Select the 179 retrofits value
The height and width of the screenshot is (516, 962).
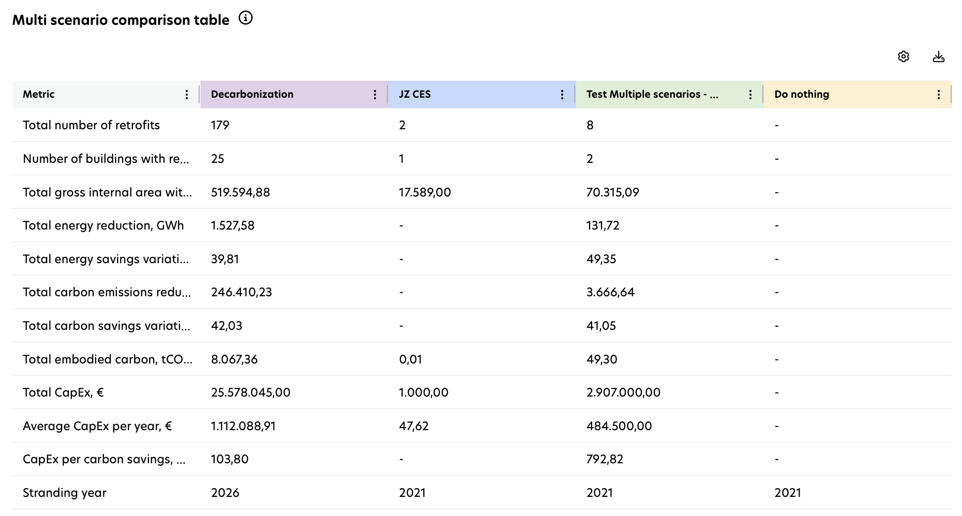point(220,125)
